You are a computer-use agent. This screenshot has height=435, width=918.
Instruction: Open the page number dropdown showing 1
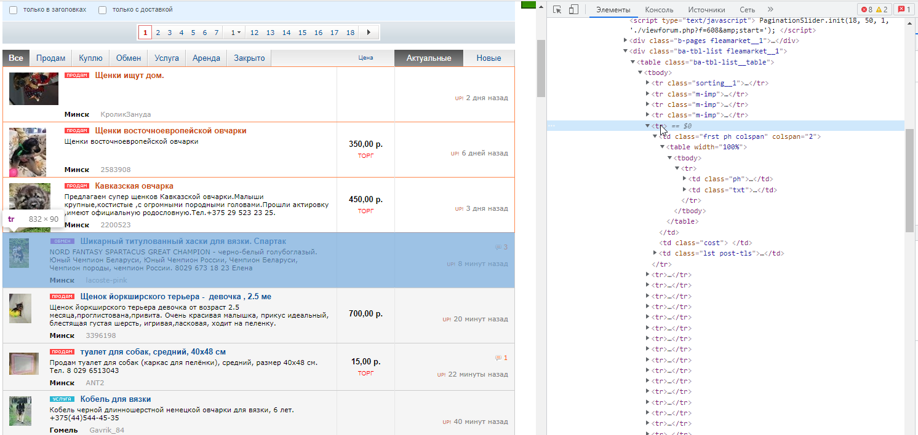tap(235, 33)
